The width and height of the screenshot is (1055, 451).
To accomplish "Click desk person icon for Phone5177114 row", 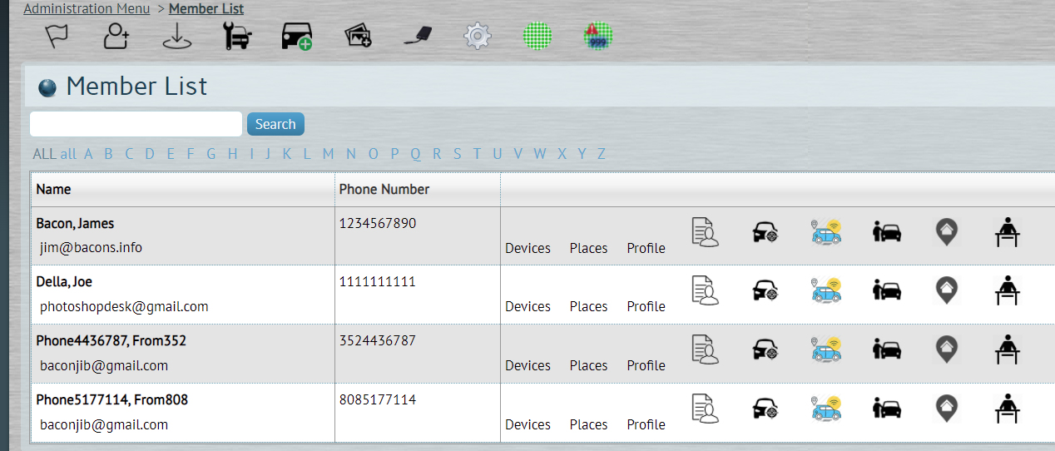I will coord(1008,408).
